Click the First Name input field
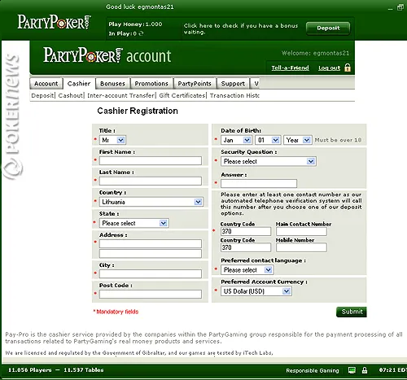Image resolution: width=407 pixels, height=380 pixels. (x=151, y=160)
